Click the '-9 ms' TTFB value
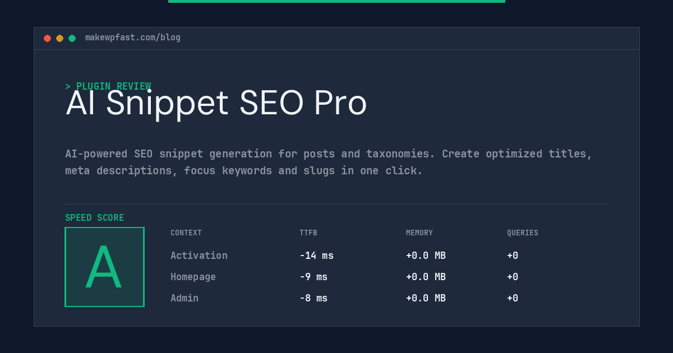 314,277
